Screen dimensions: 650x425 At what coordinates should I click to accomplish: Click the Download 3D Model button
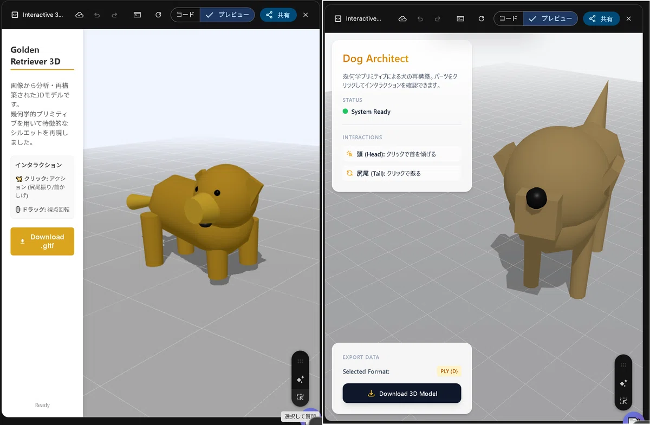(x=402, y=394)
